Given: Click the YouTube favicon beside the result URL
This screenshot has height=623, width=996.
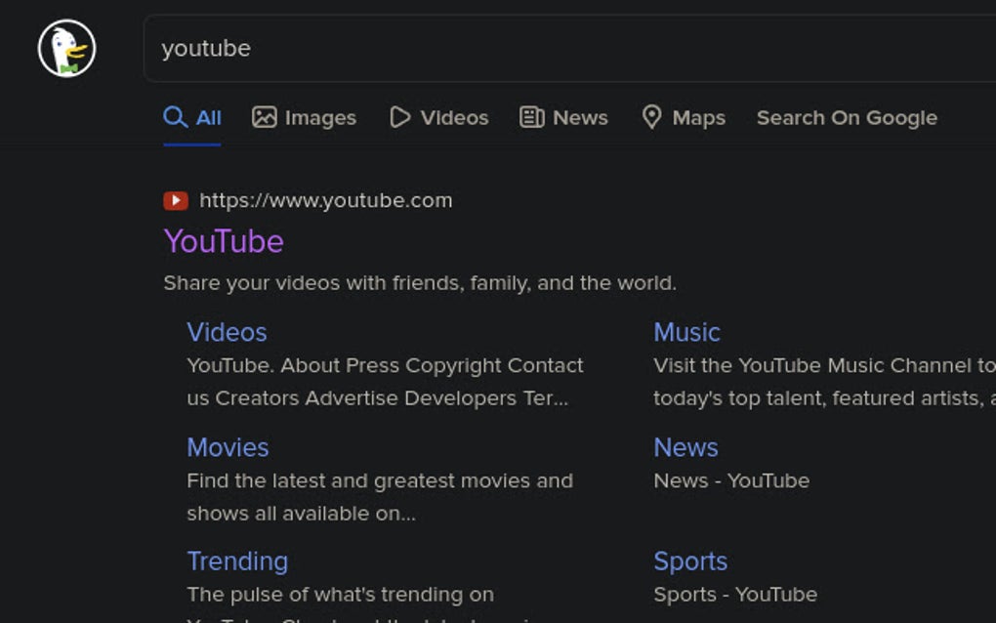Looking at the screenshot, I should [x=175, y=200].
